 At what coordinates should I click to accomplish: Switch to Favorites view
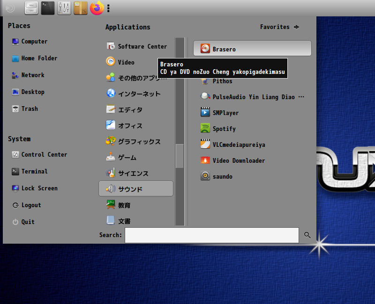point(279,27)
